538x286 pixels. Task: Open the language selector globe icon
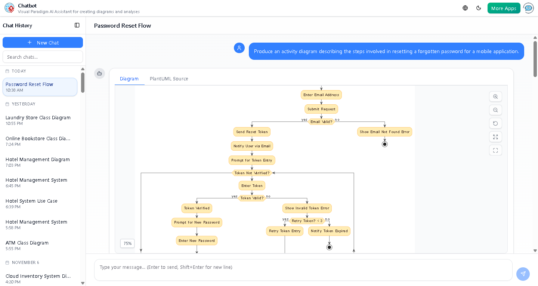pos(465,7)
